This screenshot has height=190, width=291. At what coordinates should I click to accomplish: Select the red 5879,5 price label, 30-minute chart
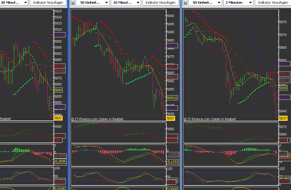(x=60, y=66)
